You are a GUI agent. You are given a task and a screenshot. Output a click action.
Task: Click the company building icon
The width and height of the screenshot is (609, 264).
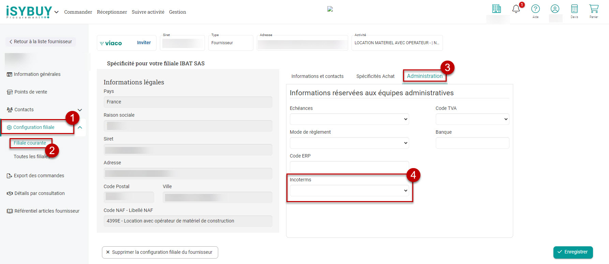[x=496, y=9]
